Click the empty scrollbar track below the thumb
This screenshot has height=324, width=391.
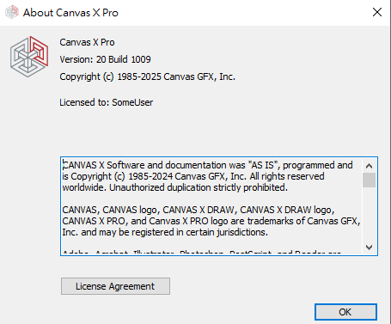coord(369,214)
